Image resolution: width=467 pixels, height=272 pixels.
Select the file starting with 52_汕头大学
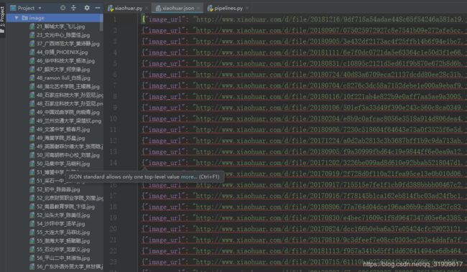click(63, 215)
